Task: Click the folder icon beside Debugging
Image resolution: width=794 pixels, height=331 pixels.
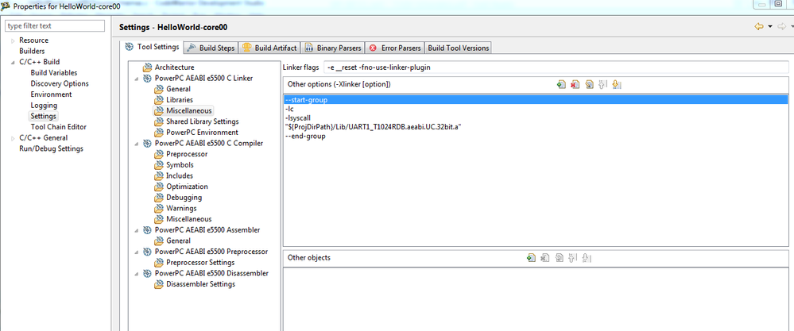Action: pos(158,198)
